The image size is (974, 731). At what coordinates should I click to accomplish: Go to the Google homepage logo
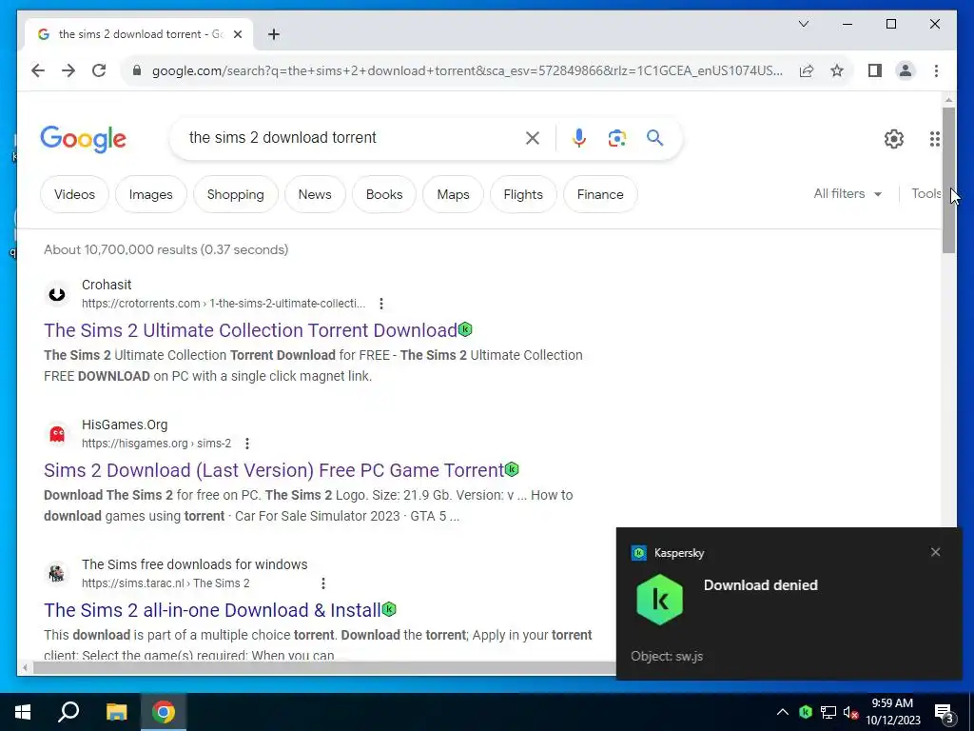click(x=84, y=139)
